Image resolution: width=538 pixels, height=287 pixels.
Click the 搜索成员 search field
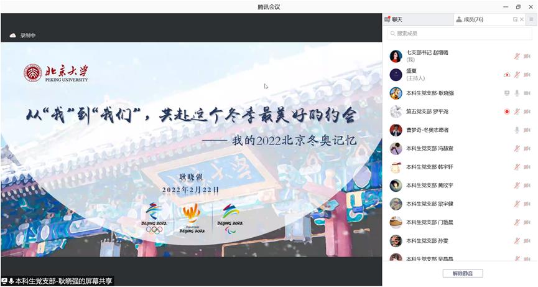(x=459, y=34)
